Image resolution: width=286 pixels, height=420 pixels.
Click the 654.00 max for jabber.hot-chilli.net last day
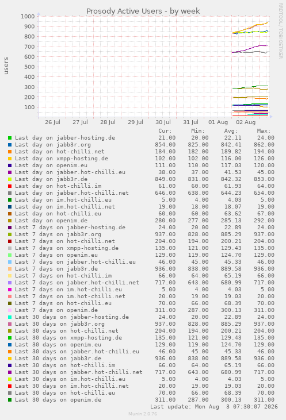click(264, 193)
